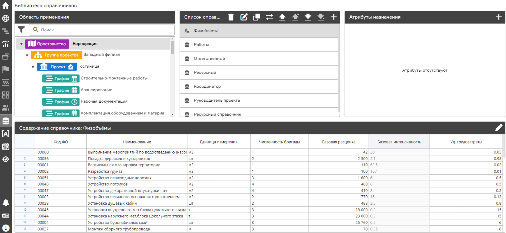Click scope tree scroll down arrow
Viewport: 506px width, 233px height.
(173, 114)
